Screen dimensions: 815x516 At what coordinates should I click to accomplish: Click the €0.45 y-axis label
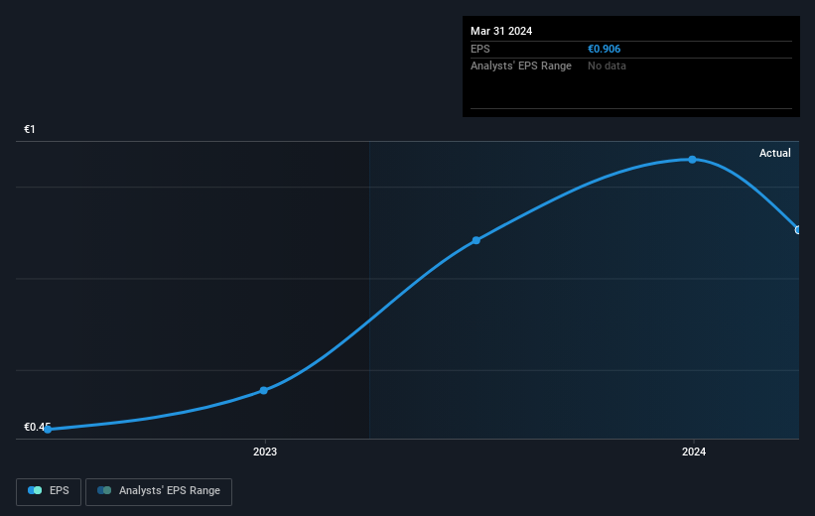[x=37, y=427]
